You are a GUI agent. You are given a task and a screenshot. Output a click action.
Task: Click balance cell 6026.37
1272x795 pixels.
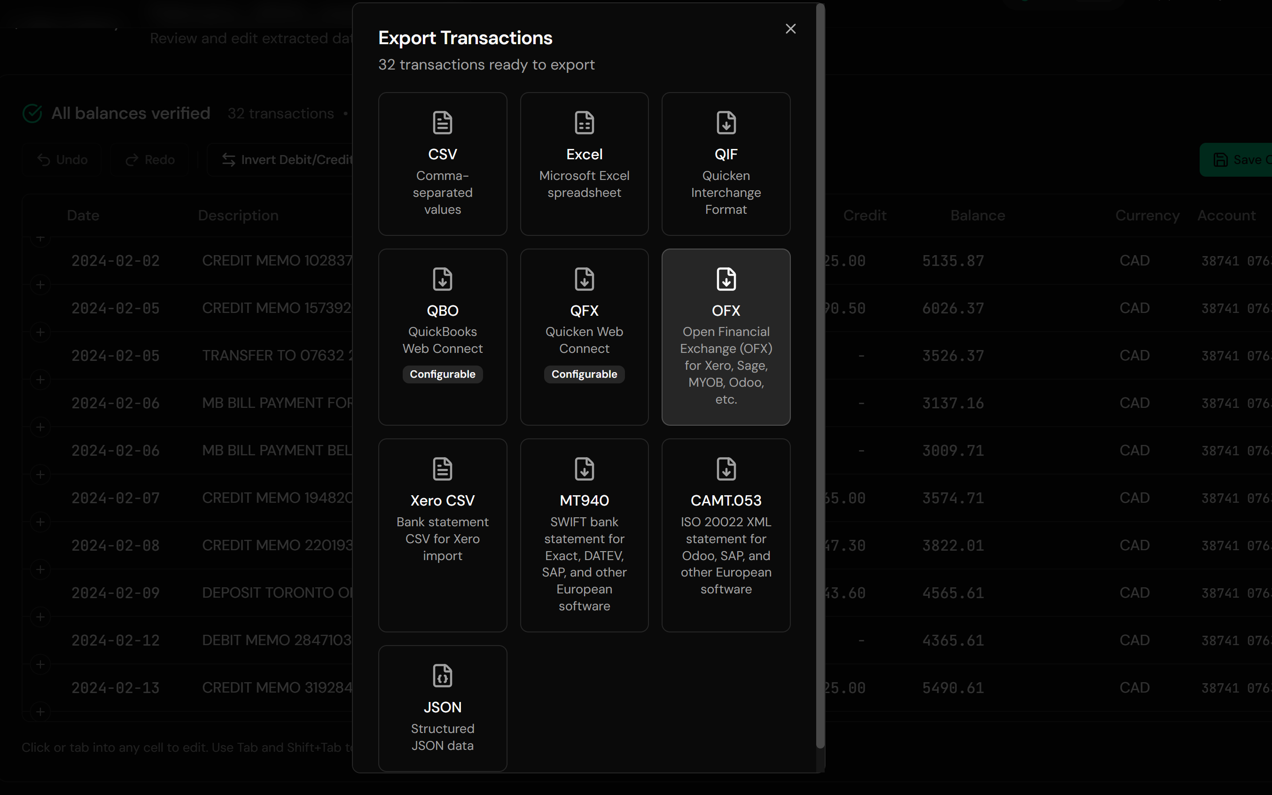click(953, 308)
